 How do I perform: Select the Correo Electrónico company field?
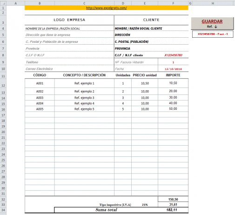(x=69, y=69)
